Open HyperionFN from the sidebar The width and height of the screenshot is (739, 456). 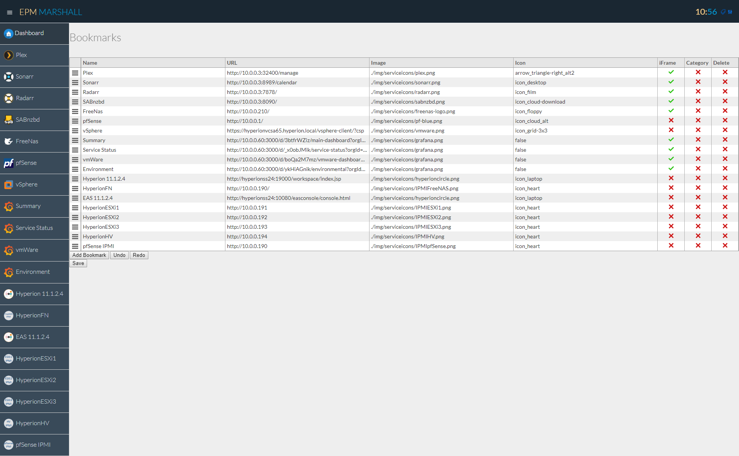(x=34, y=315)
